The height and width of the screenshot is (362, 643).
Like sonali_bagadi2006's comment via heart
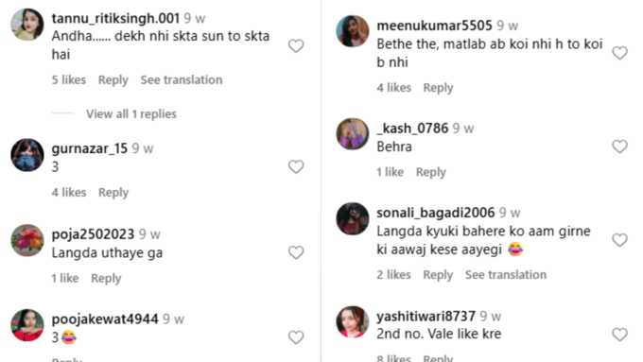coord(619,240)
